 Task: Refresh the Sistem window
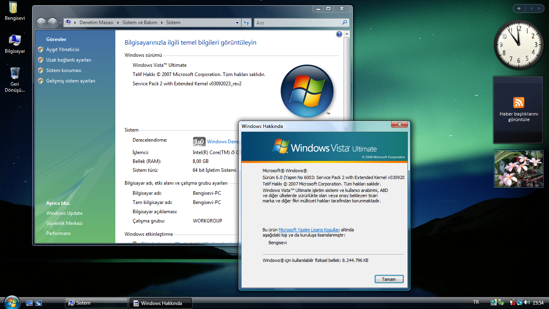coord(246,23)
